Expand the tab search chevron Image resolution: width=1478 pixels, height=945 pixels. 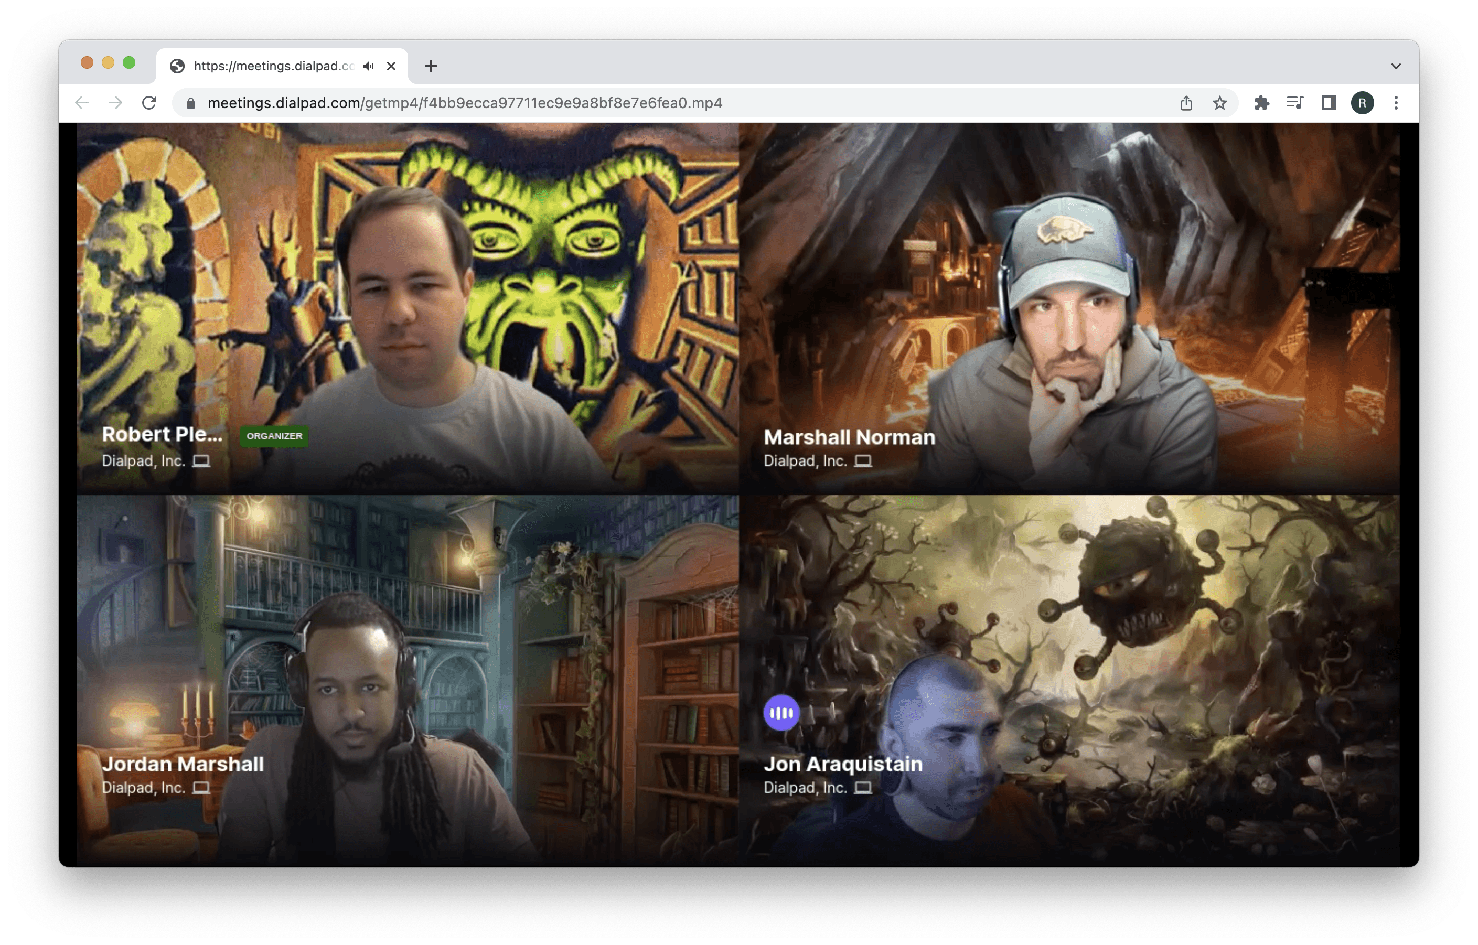(1396, 66)
